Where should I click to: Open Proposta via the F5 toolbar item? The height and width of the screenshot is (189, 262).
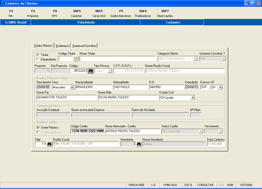pyautogui.click(x=33, y=13)
